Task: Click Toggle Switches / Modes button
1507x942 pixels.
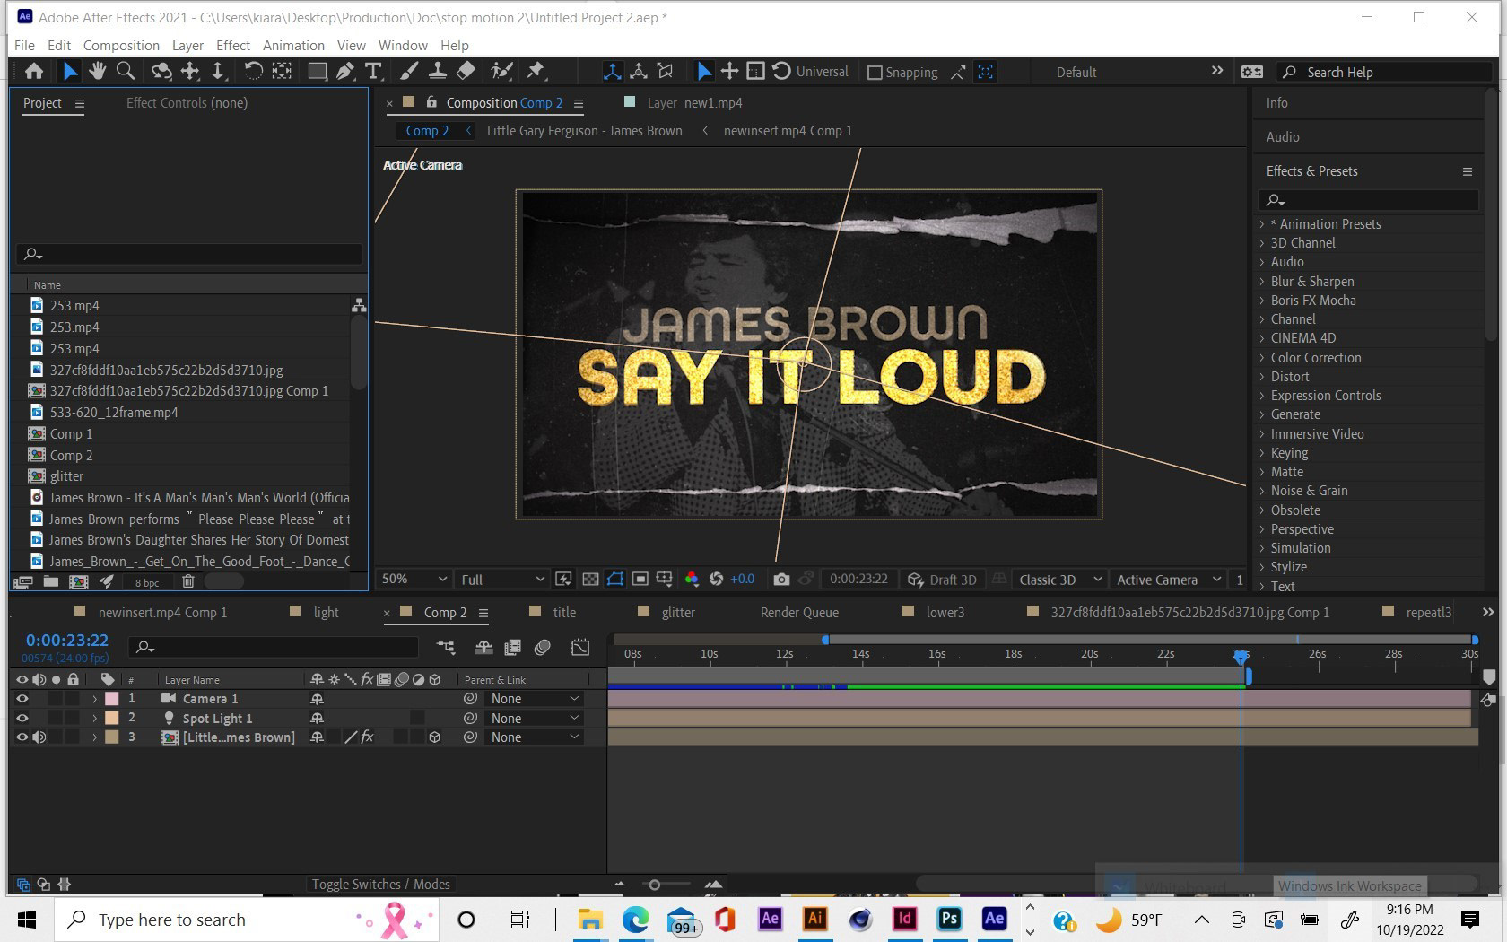Action: click(x=380, y=885)
